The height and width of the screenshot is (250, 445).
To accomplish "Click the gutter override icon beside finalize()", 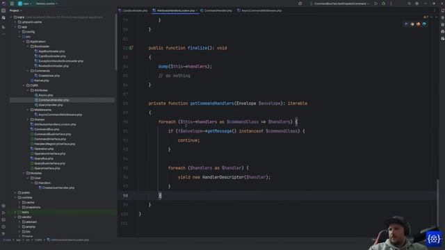I will [131, 48].
